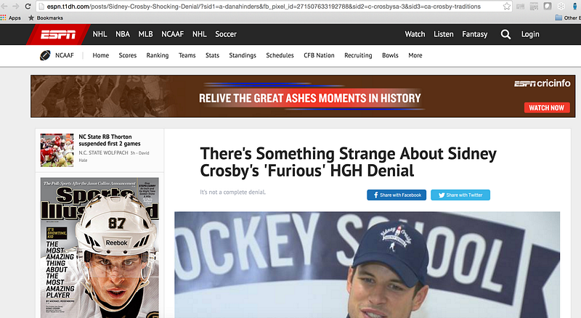The width and height of the screenshot is (581, 318).
Task: Open the NBA section
Action: click(x=123, y=34)
